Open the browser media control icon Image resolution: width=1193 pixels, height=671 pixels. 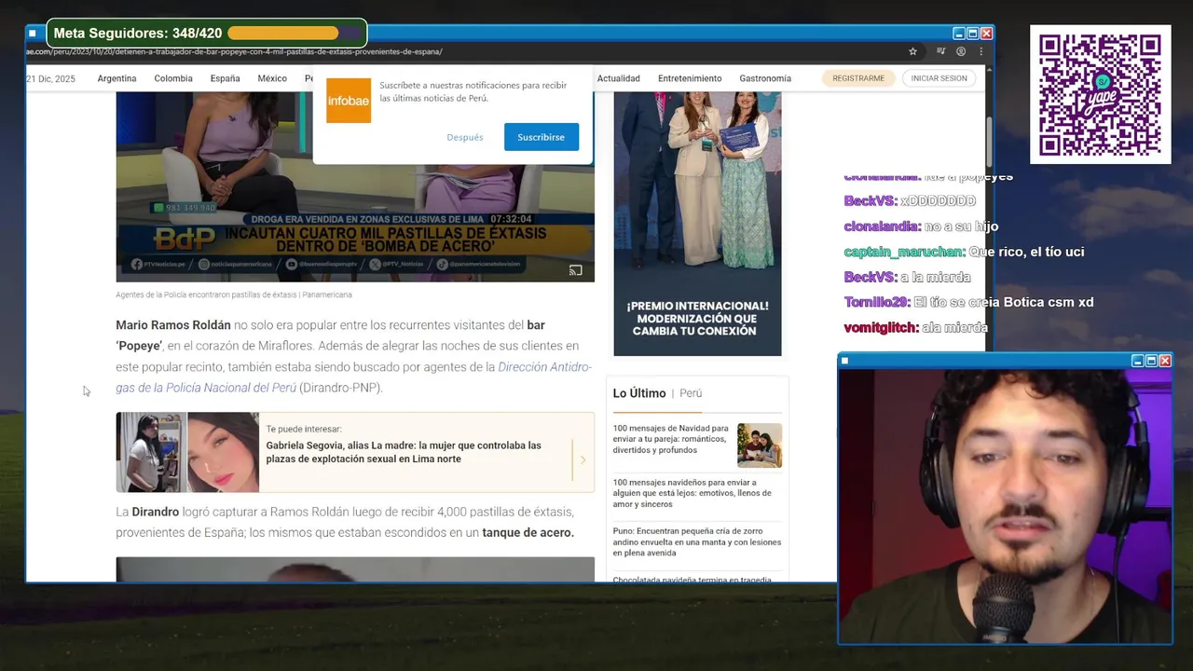tap(941, 52)
